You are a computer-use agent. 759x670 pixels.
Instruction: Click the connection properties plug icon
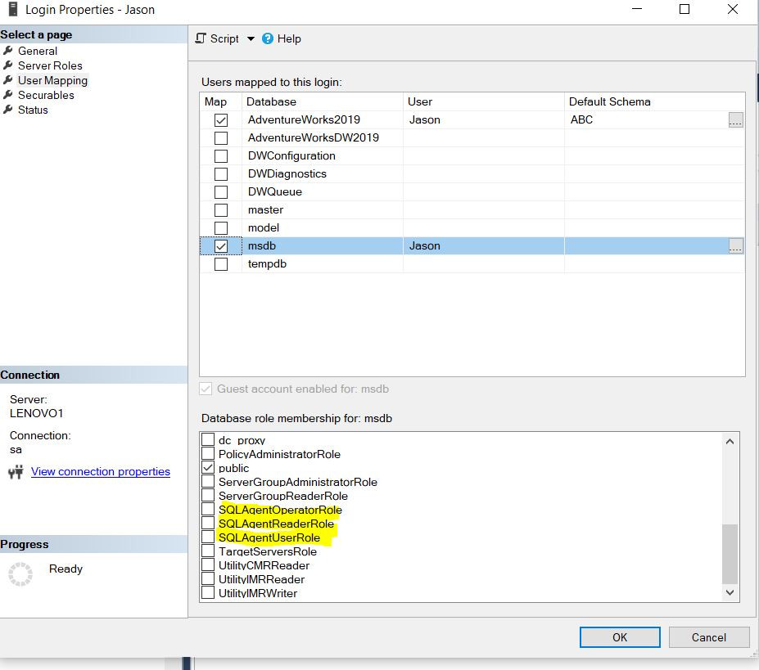tap(16, 472)
